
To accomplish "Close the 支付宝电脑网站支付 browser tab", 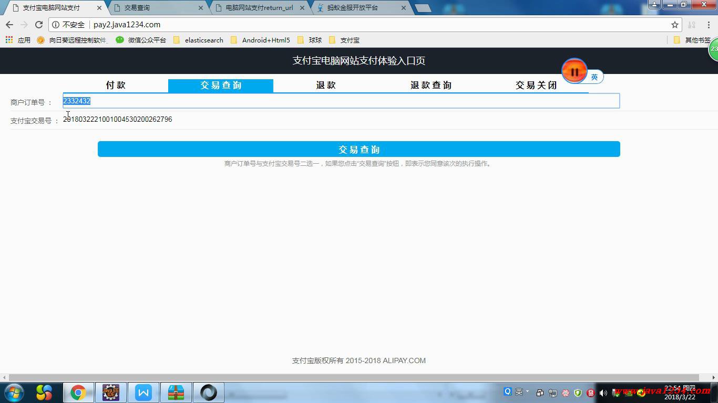I will click(99, 8).
